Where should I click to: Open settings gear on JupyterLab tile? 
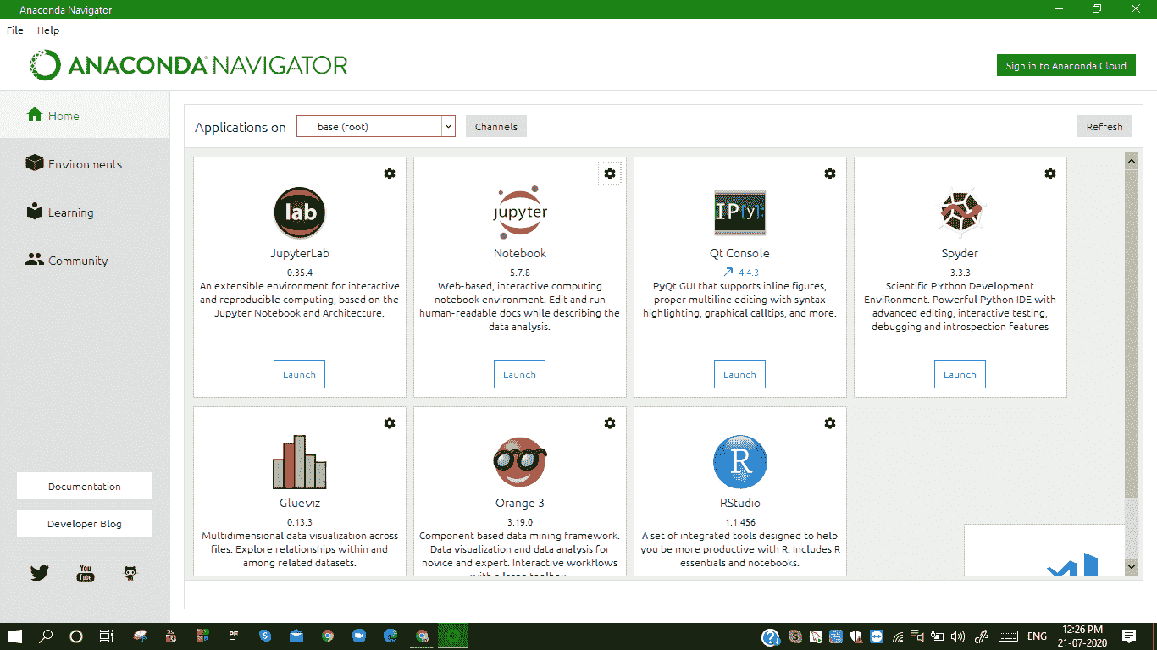click(390, 174)
